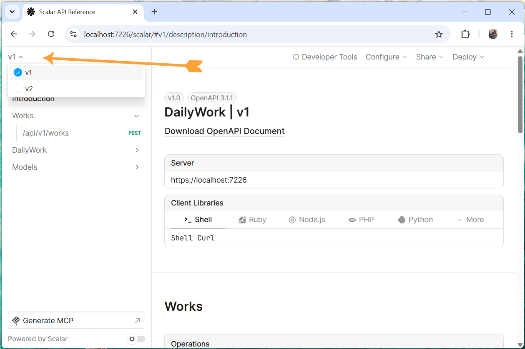Open More client libraries
Viewport: 525px width, 349px height.
point(470,220)
